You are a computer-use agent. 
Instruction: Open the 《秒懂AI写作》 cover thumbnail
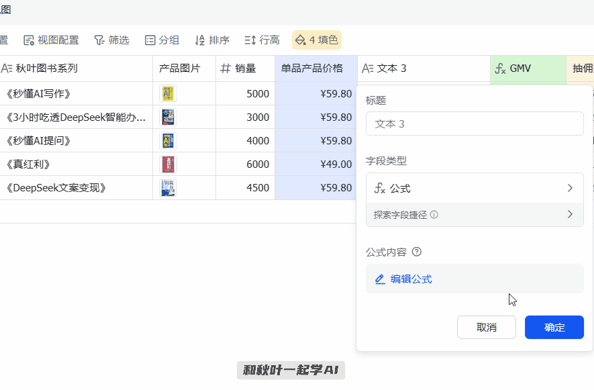[x=168, y=94]
